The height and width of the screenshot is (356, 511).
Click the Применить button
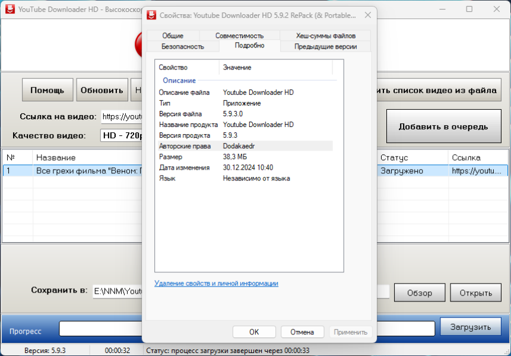350,332
